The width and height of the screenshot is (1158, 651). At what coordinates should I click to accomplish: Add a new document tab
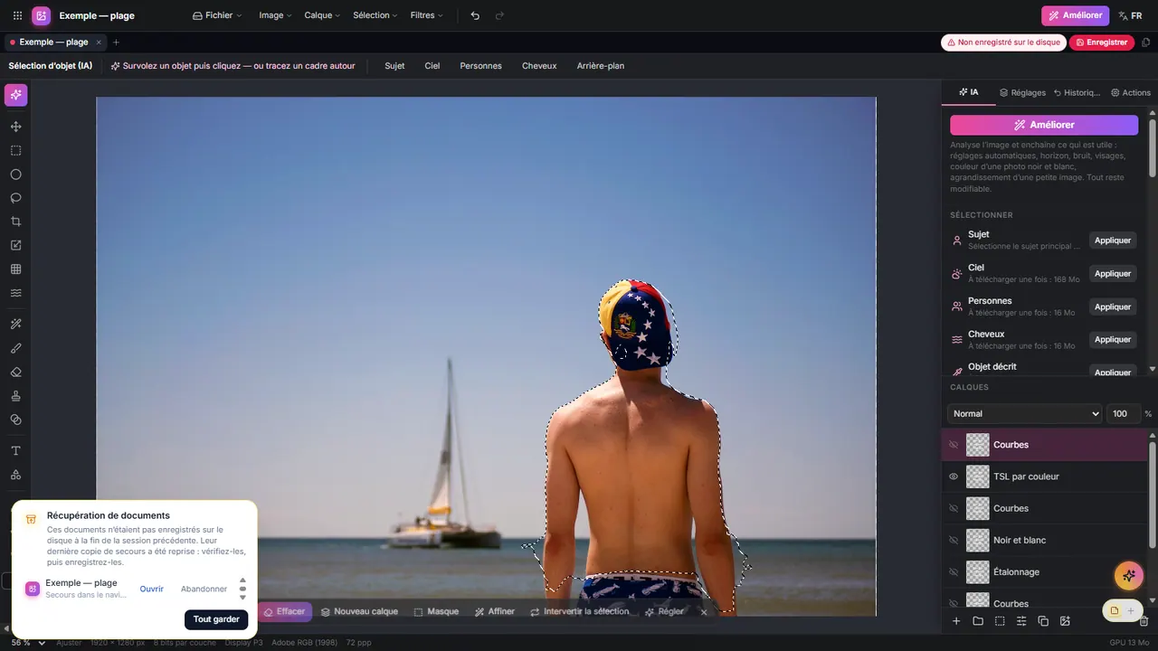point(116,42)
